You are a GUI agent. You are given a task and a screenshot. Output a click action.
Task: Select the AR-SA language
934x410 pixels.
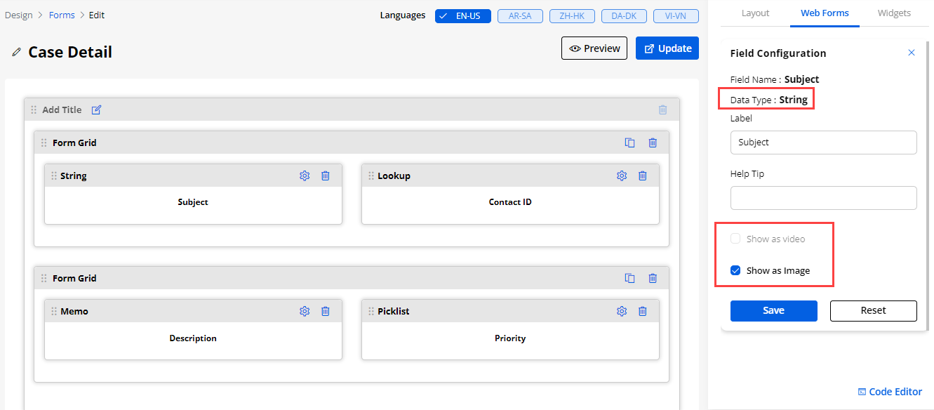(520, 16)
